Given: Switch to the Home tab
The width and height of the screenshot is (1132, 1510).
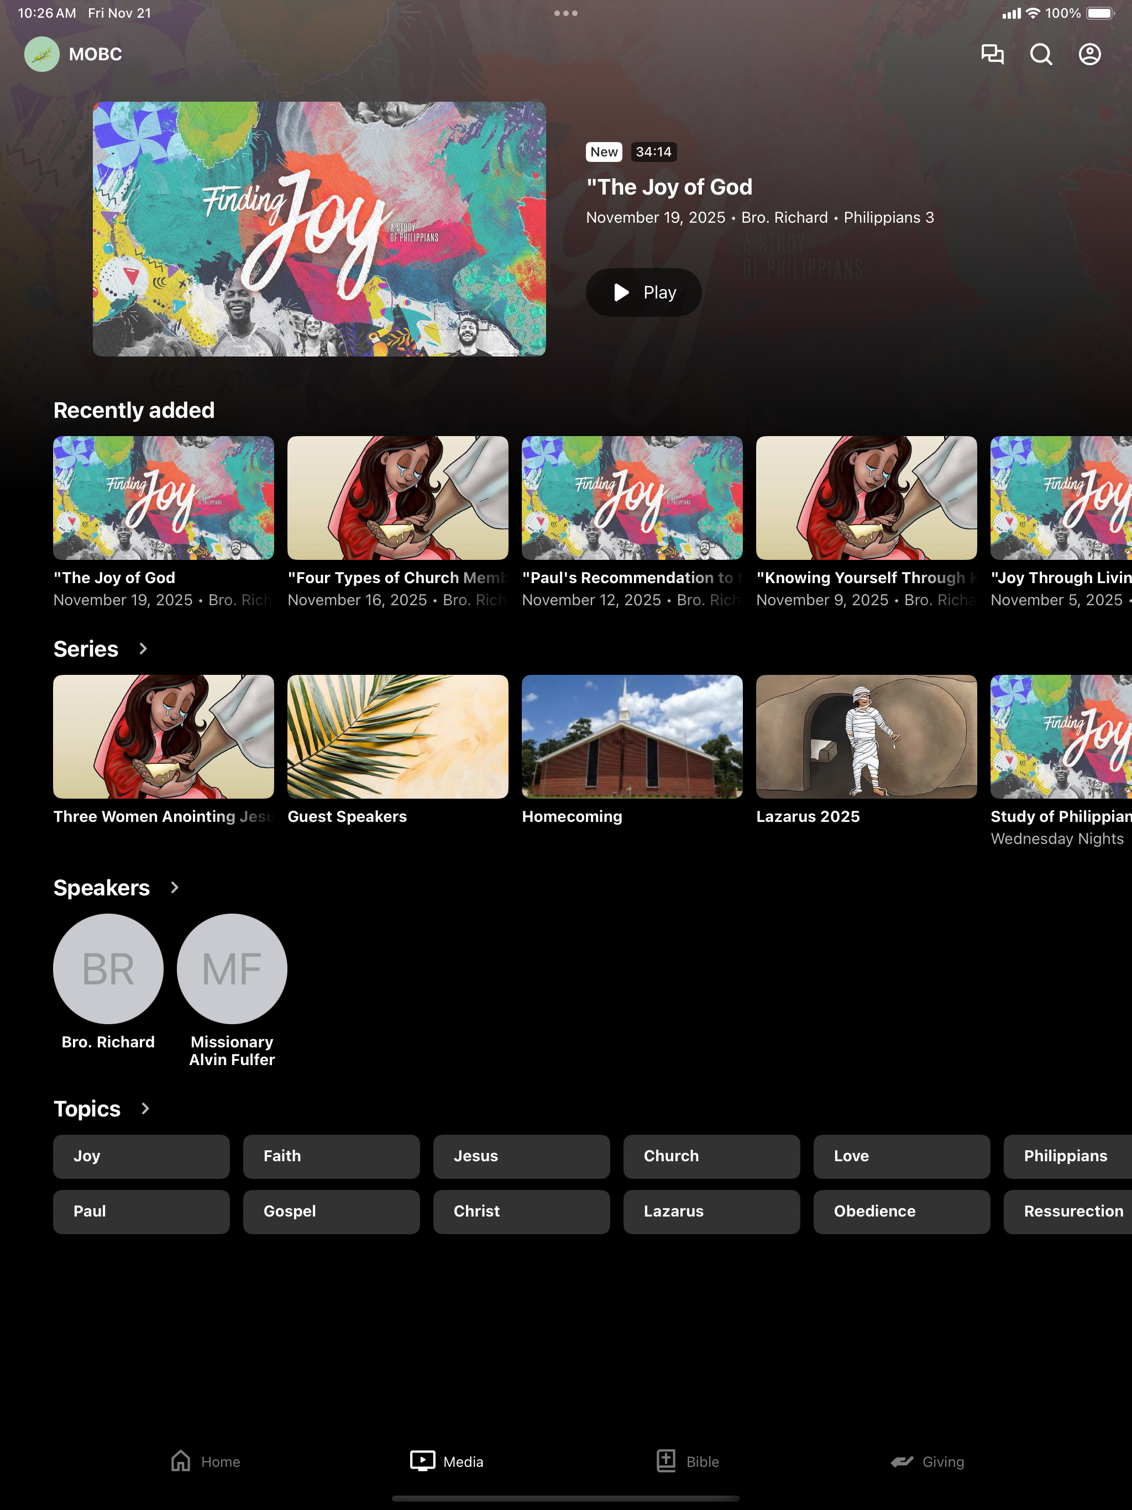Looking at the screenshot, I should point(206,1461).
